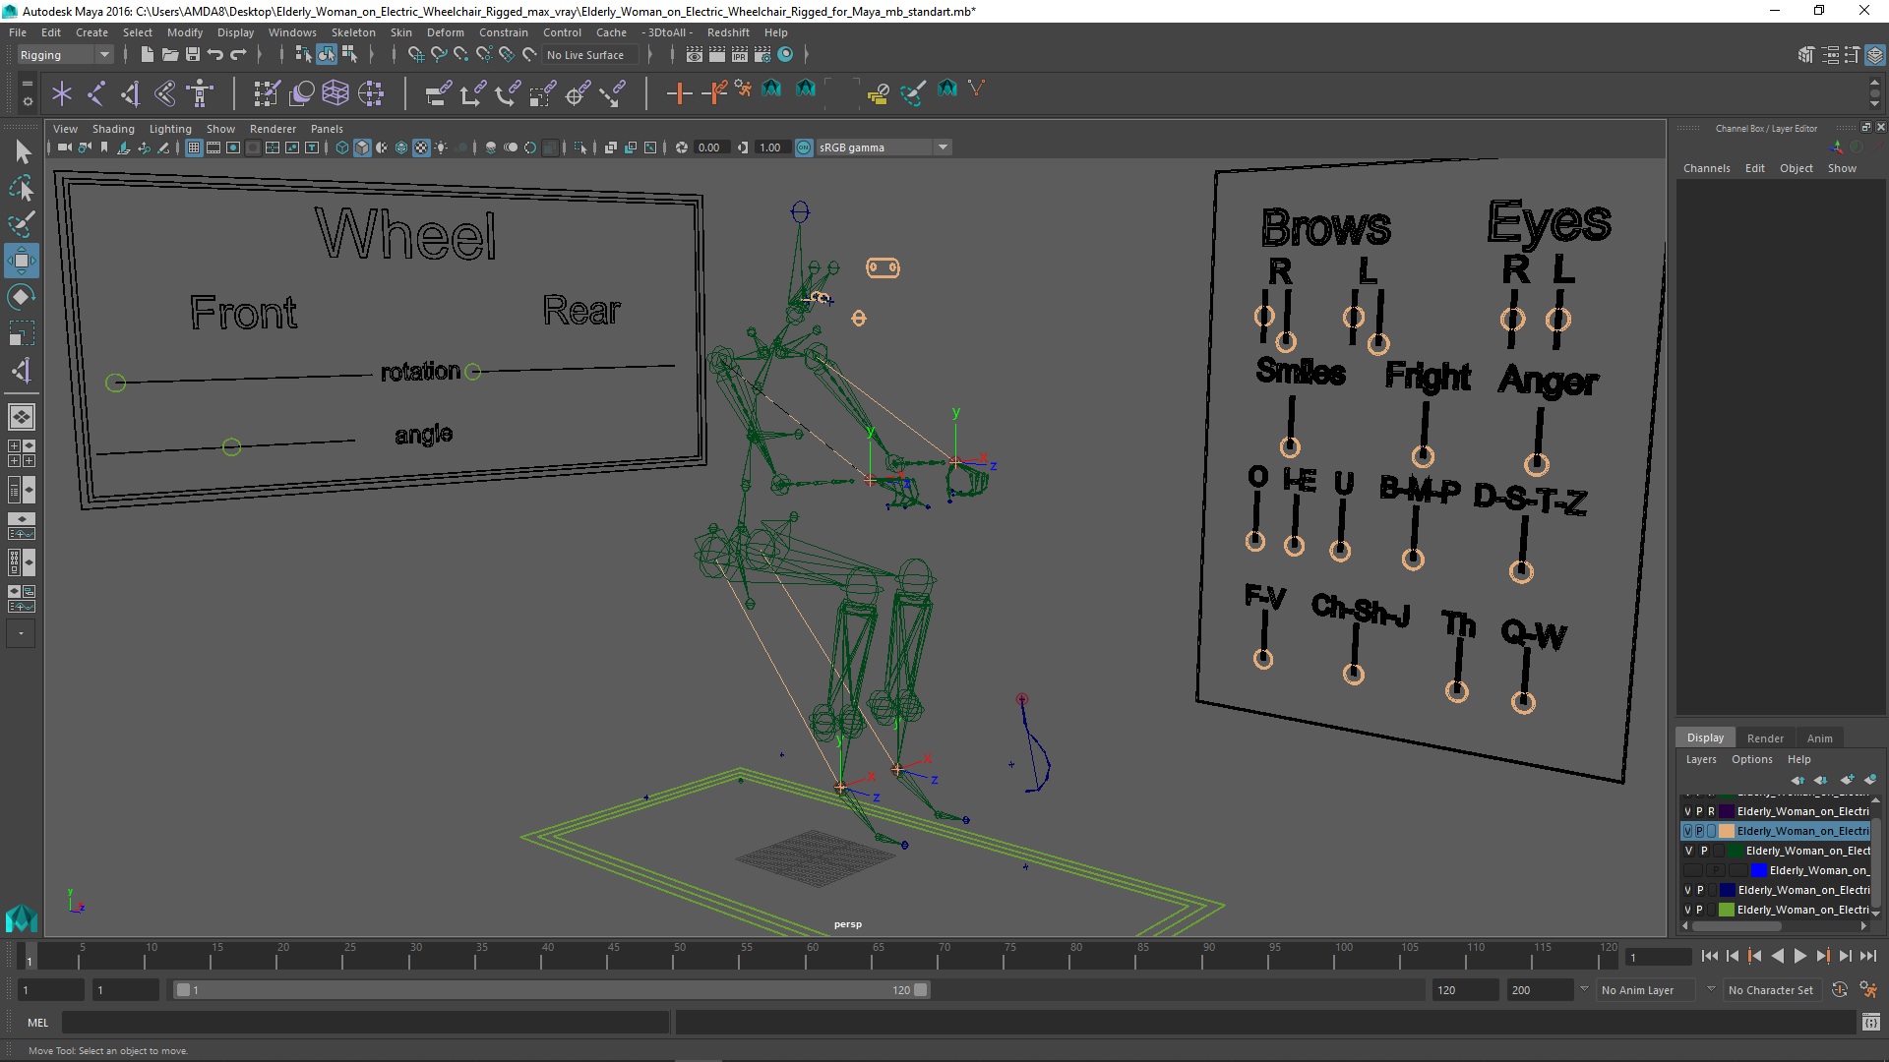Viewport: 1889px width, 1062px height.
Task: Toggle V visibility on dark green layer
Action: (1688, 851)
